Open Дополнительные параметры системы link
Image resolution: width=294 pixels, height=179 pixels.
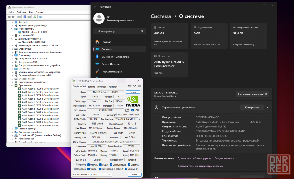coord(201,166)
